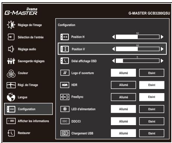172x143 pixels.
Task: Turn HDR on with Allumé
Action: pos(123,85)
